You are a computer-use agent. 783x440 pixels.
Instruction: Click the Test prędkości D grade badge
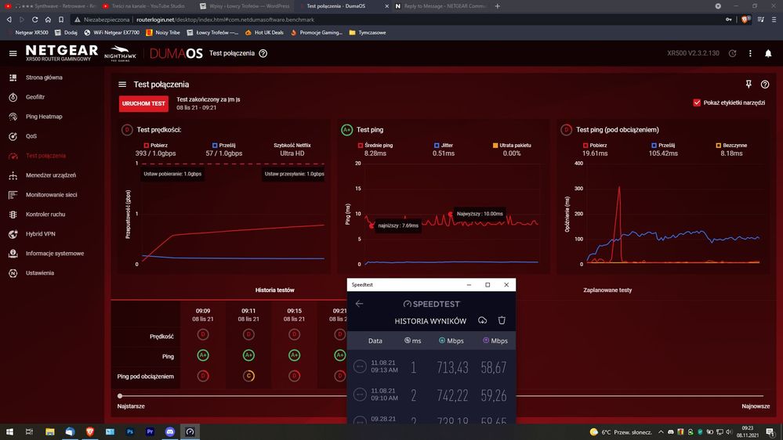127,130
